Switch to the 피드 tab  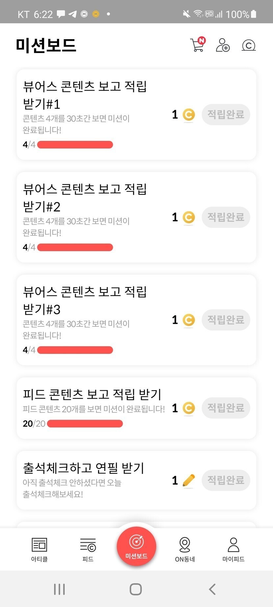pos(88,549)
